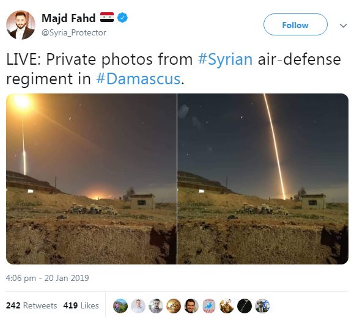Viewport: 354px width, 317px height.
Task: Open the #Syrian hashtag
Action: tap(225, 59)
